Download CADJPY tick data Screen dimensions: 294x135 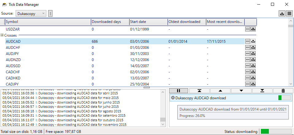pos(253,84)
